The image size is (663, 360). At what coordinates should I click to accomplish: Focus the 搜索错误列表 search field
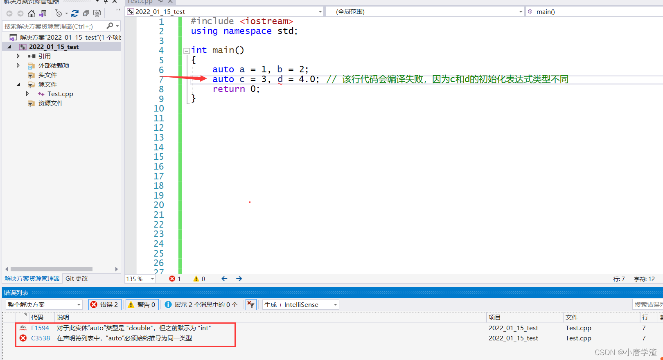coord(648,304)
